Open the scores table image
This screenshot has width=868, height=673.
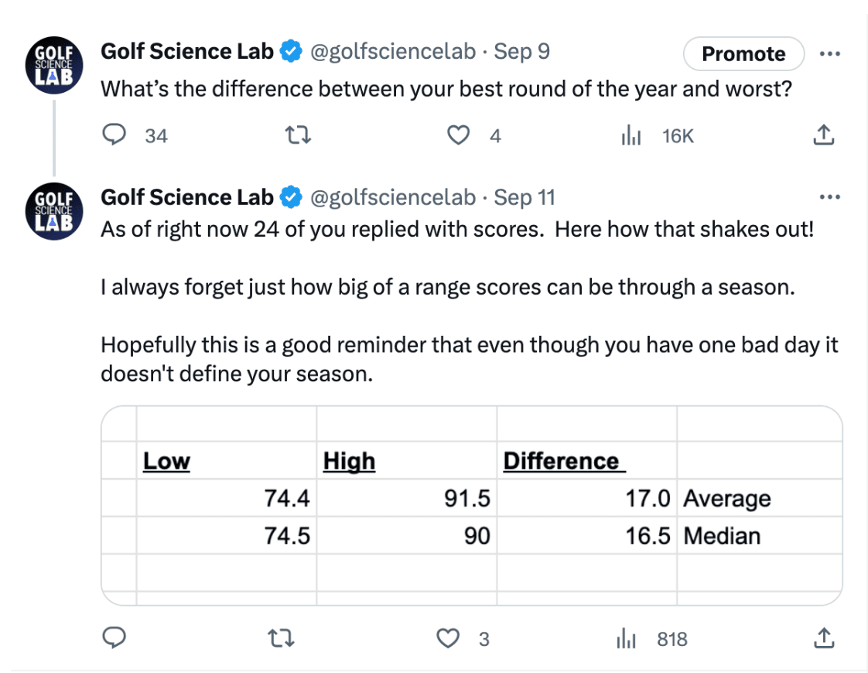coord(472,505)
